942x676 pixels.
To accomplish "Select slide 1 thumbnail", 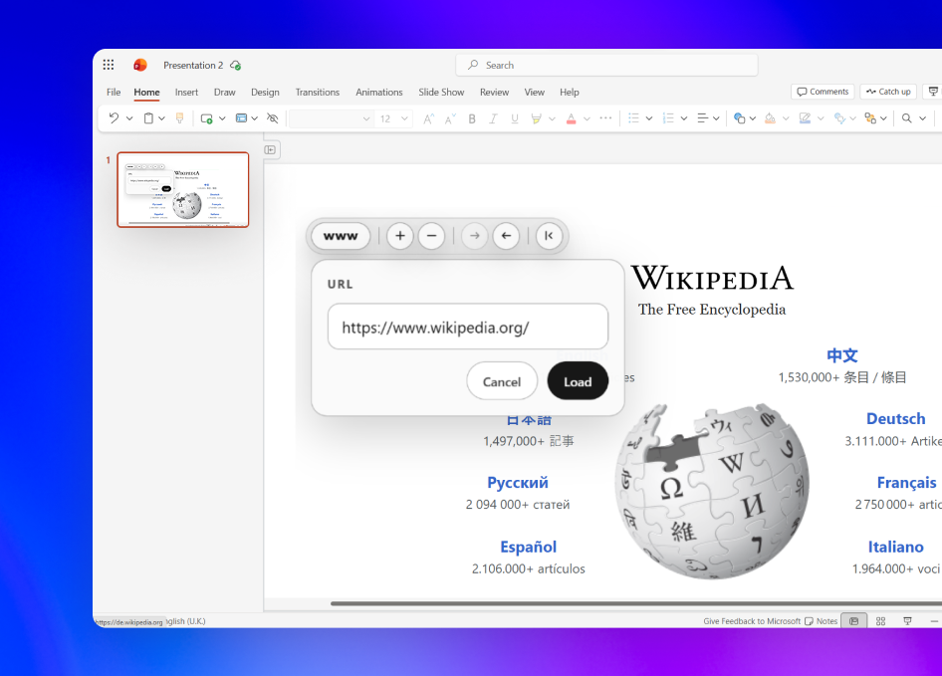I will (183, 190).
